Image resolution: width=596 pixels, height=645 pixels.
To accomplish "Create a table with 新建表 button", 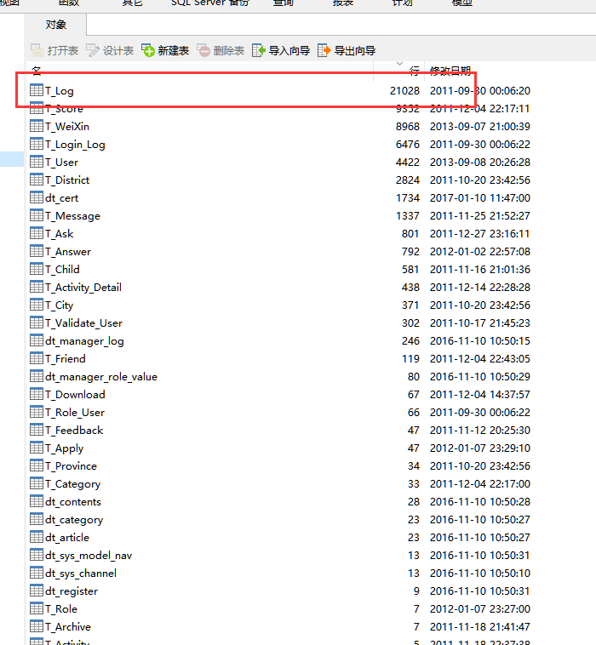I will 148,51.
